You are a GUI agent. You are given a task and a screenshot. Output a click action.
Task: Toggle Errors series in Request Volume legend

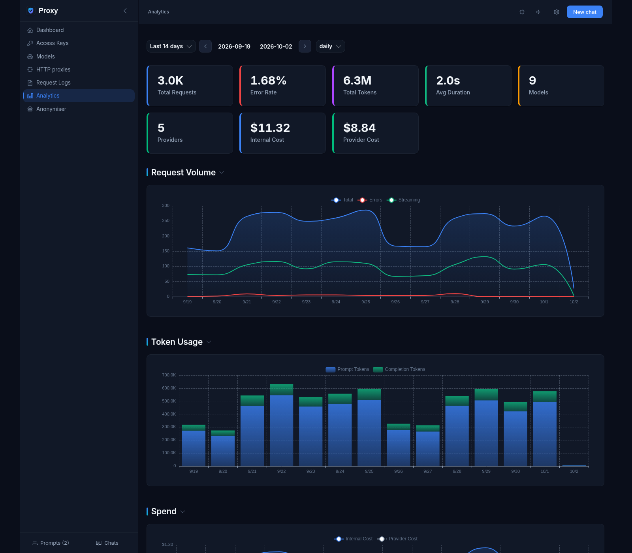[370, 200]
